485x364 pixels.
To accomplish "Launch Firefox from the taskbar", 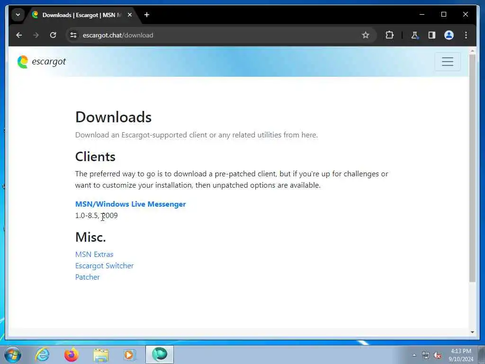I will click(71, 355).
